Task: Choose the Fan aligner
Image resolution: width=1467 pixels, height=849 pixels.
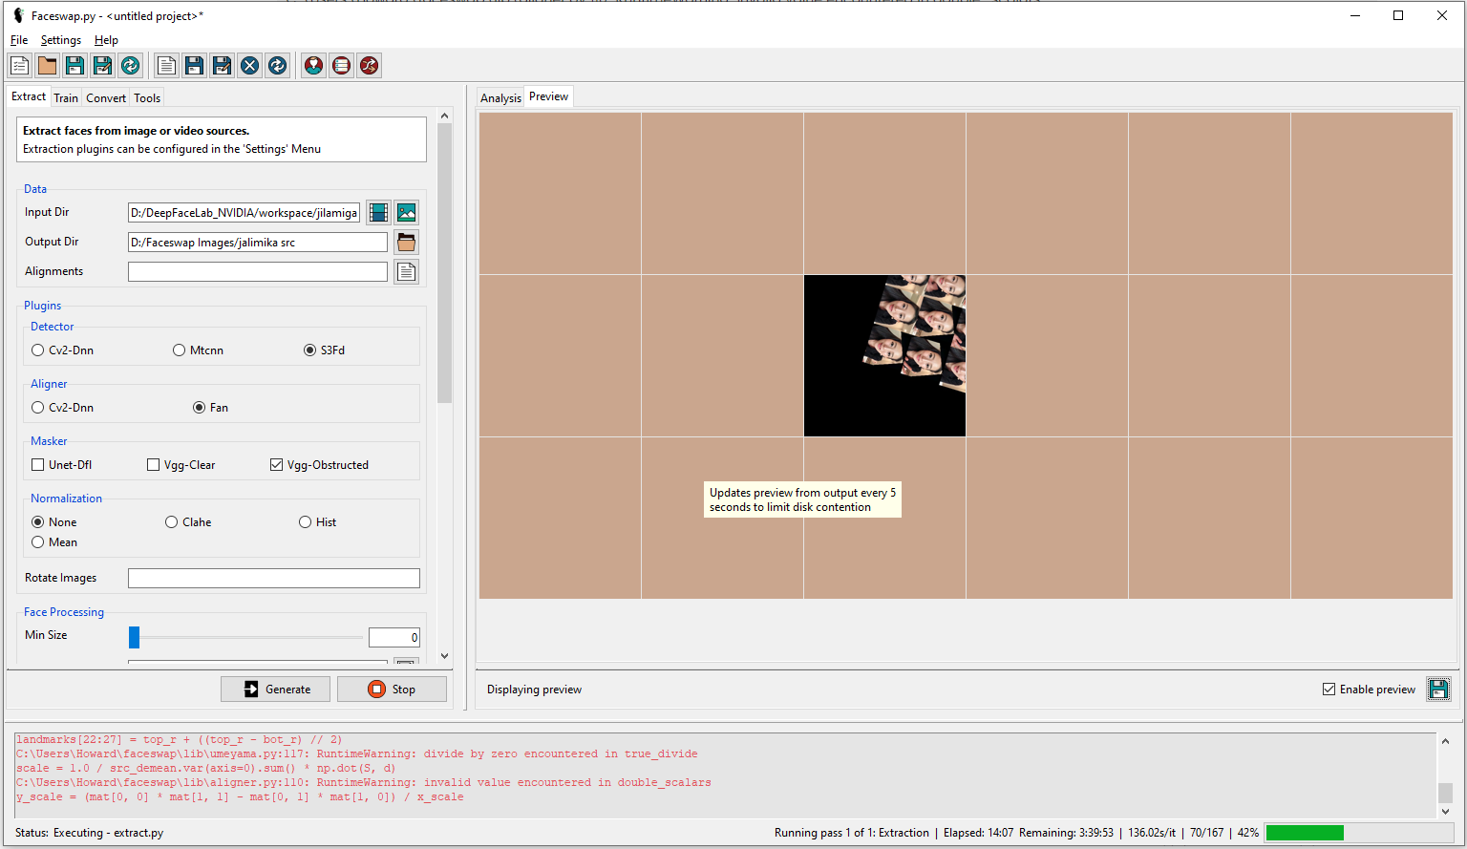Action: point(211,408)
